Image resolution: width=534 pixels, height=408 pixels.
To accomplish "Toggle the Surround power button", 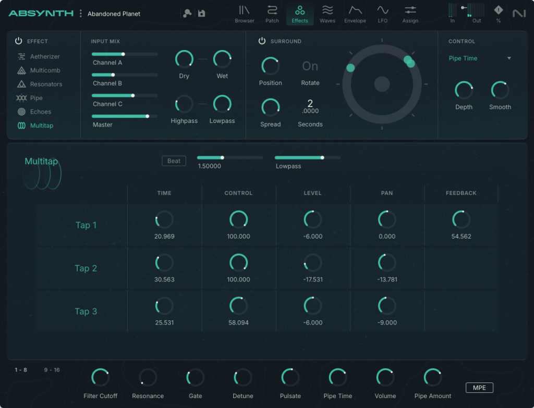I will pyautogui.click(x=262, y=41).
